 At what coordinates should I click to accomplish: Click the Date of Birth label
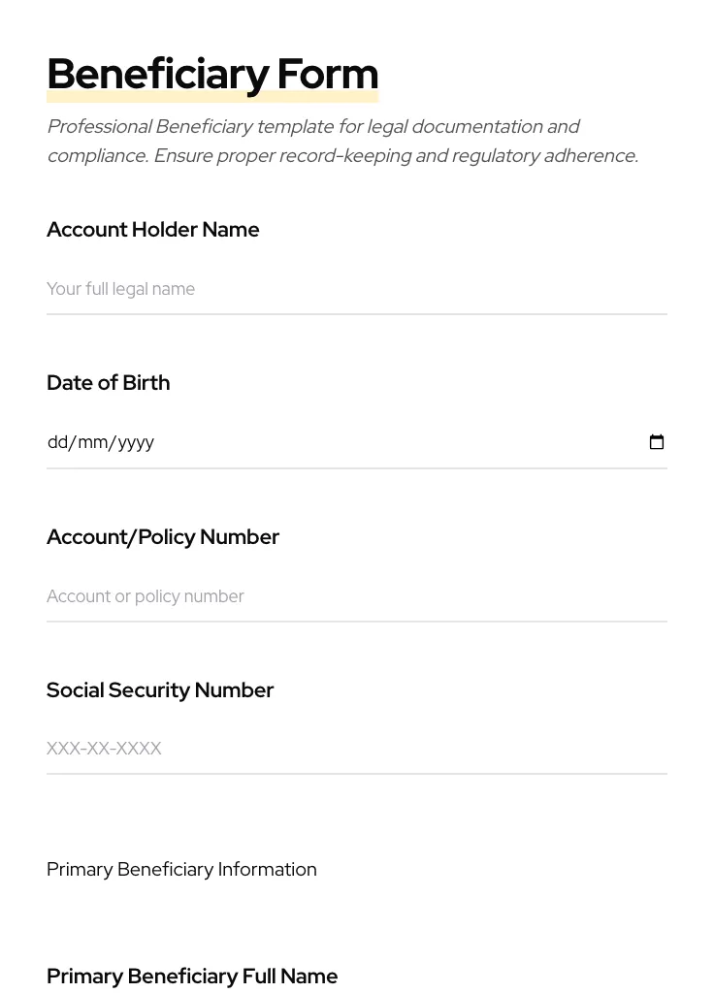tap(108, 382)
